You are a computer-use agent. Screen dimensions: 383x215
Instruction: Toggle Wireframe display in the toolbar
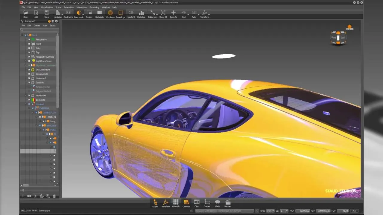pos(110,14)
